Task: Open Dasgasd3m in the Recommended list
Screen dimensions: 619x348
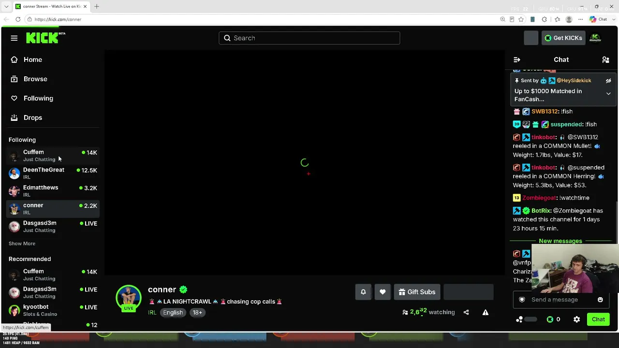Action: coord(53,292)
